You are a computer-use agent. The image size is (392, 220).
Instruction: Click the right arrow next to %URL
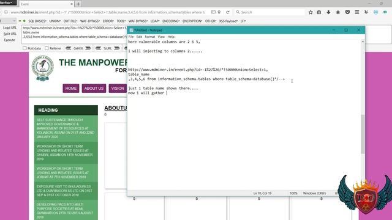point(117,48)
